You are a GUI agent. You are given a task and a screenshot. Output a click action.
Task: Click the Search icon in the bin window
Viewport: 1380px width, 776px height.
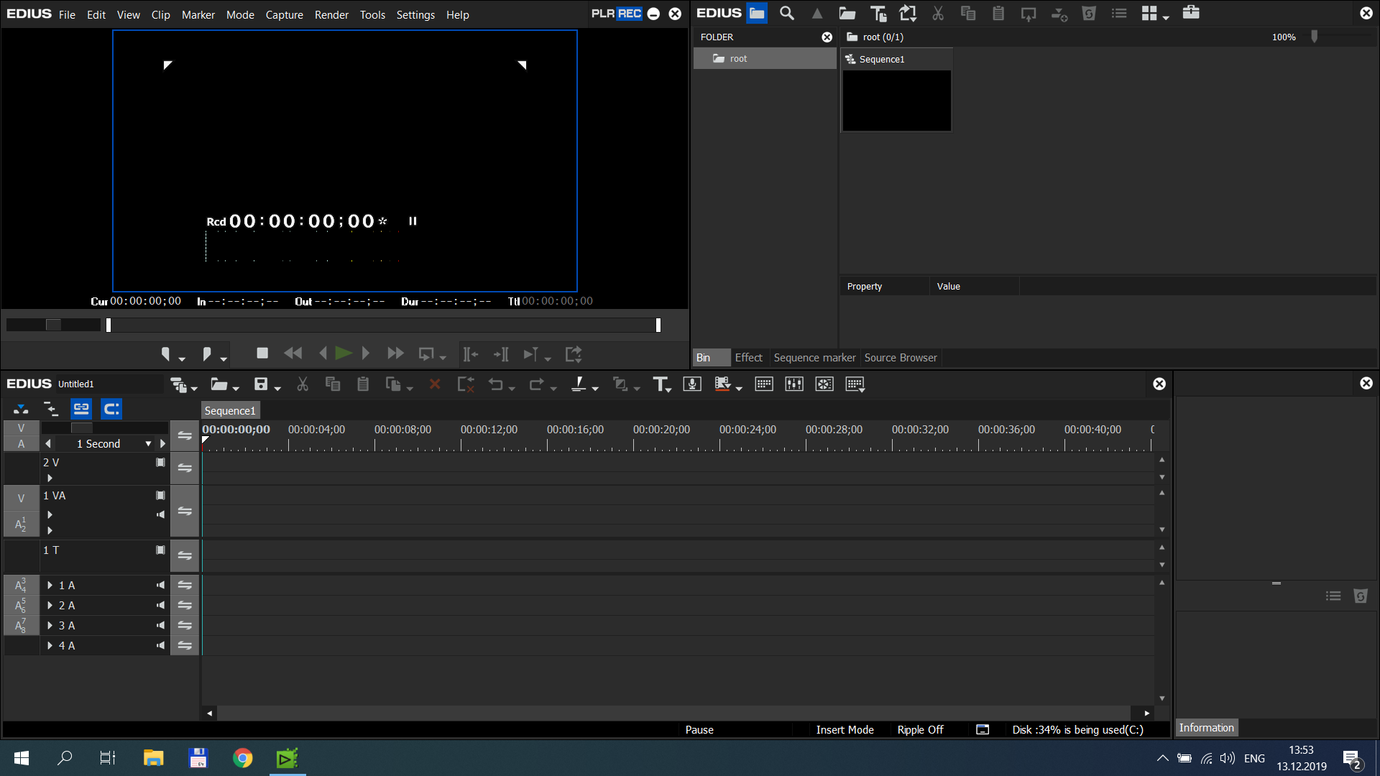pos(787,13)
